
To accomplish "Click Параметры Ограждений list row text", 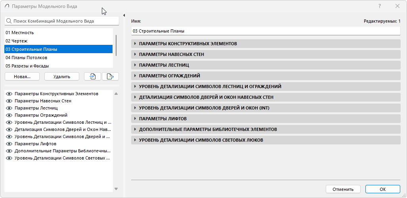I will (41, 115).
